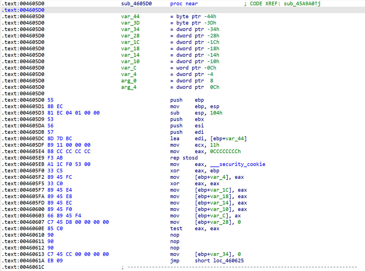Click address .text:0046061C separator line

23,267
